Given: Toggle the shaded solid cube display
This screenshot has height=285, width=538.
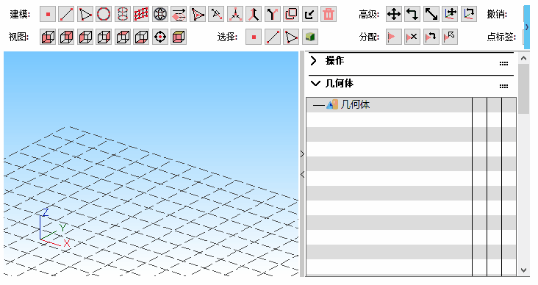Looking at the screenshot, I should point(179,37).
